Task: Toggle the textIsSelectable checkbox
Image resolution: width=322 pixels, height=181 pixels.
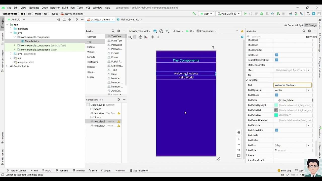Action: point(276,130)
